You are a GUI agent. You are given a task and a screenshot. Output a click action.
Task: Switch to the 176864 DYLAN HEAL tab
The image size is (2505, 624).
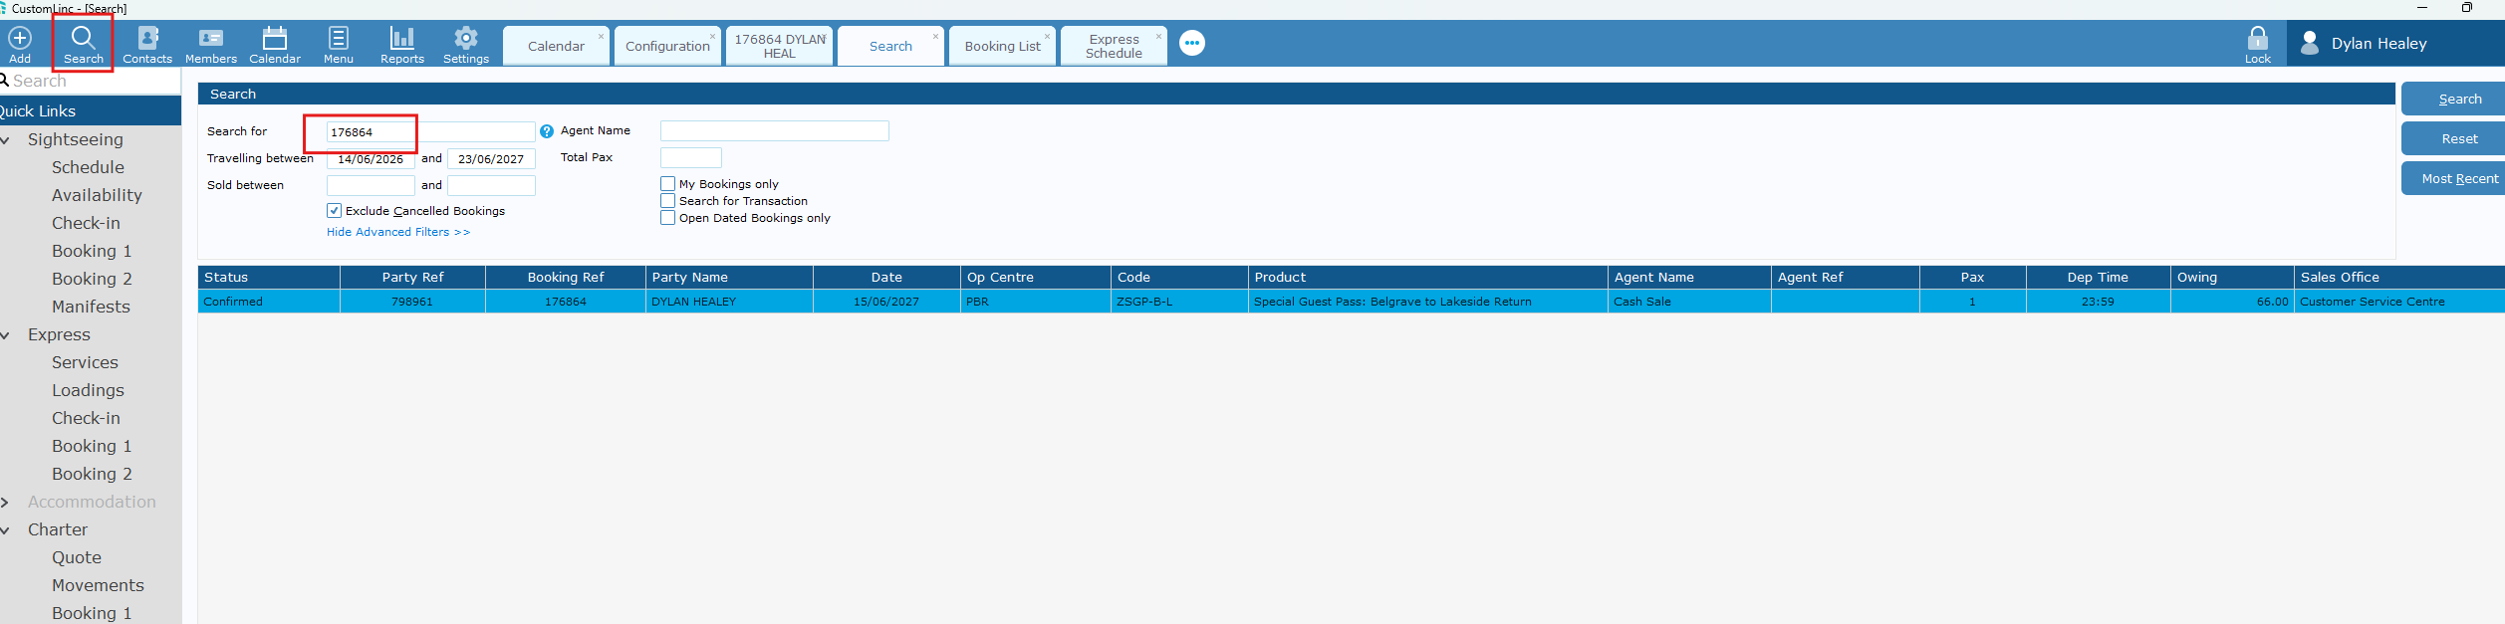pyautogui.click(x=779, y=47)
